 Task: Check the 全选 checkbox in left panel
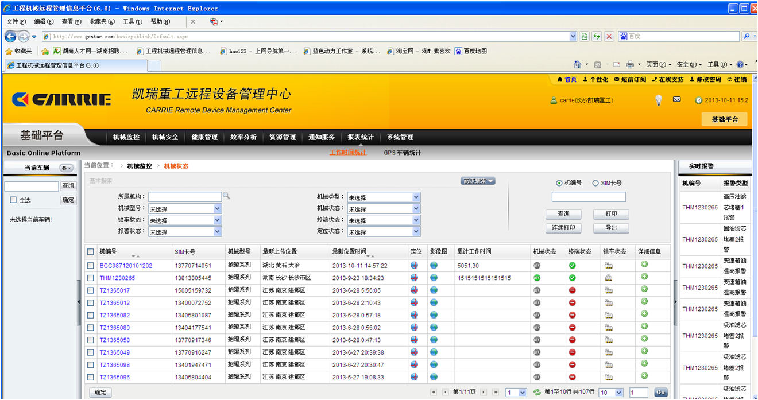13,200
